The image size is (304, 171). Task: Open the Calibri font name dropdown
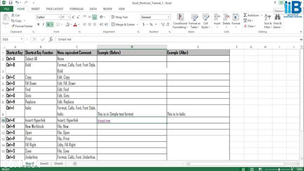(x=59, y=17)
